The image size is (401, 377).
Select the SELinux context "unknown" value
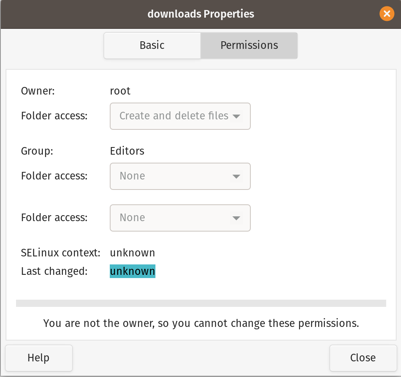tap(132, 253)
